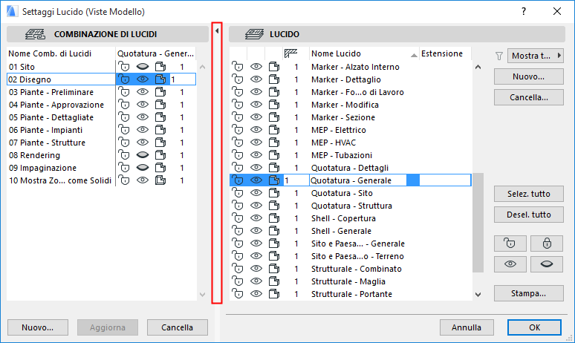Toggle visibility eye of 01 Sito combination
This screenshot has width=575, height=343.
click(143, 67)
